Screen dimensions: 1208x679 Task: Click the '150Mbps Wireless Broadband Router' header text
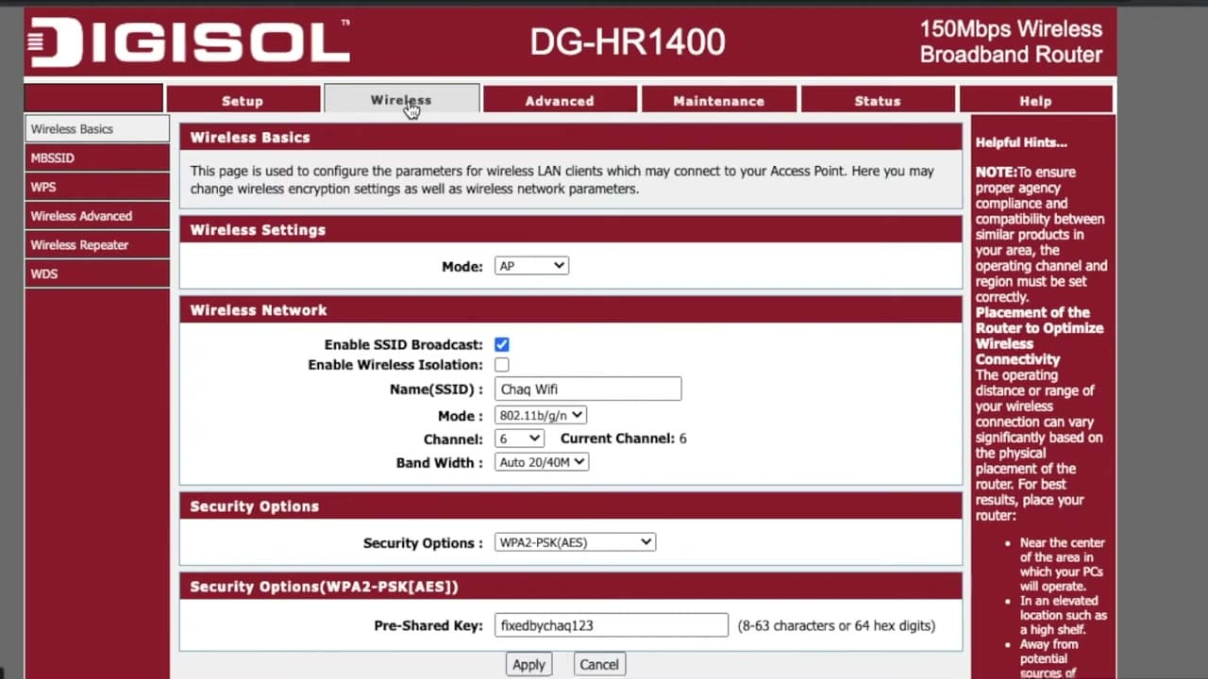point(1011,41)
